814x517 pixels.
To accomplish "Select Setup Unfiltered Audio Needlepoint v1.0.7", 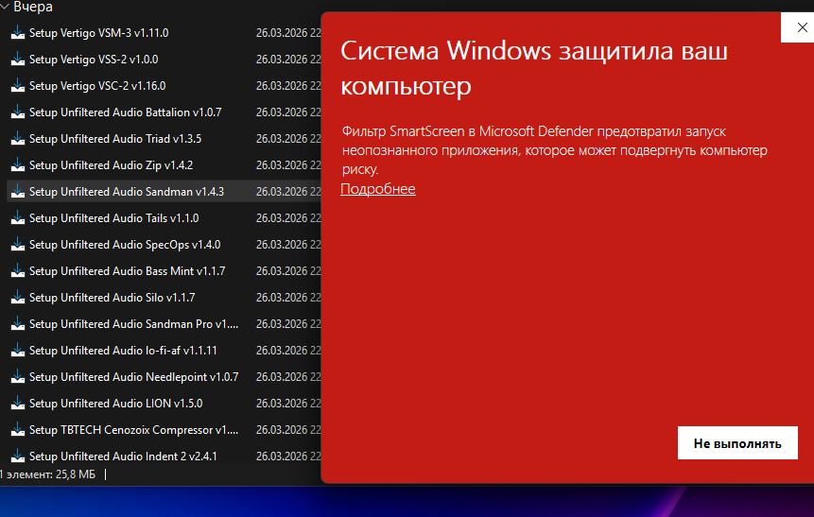I will (x=133, y=377).
